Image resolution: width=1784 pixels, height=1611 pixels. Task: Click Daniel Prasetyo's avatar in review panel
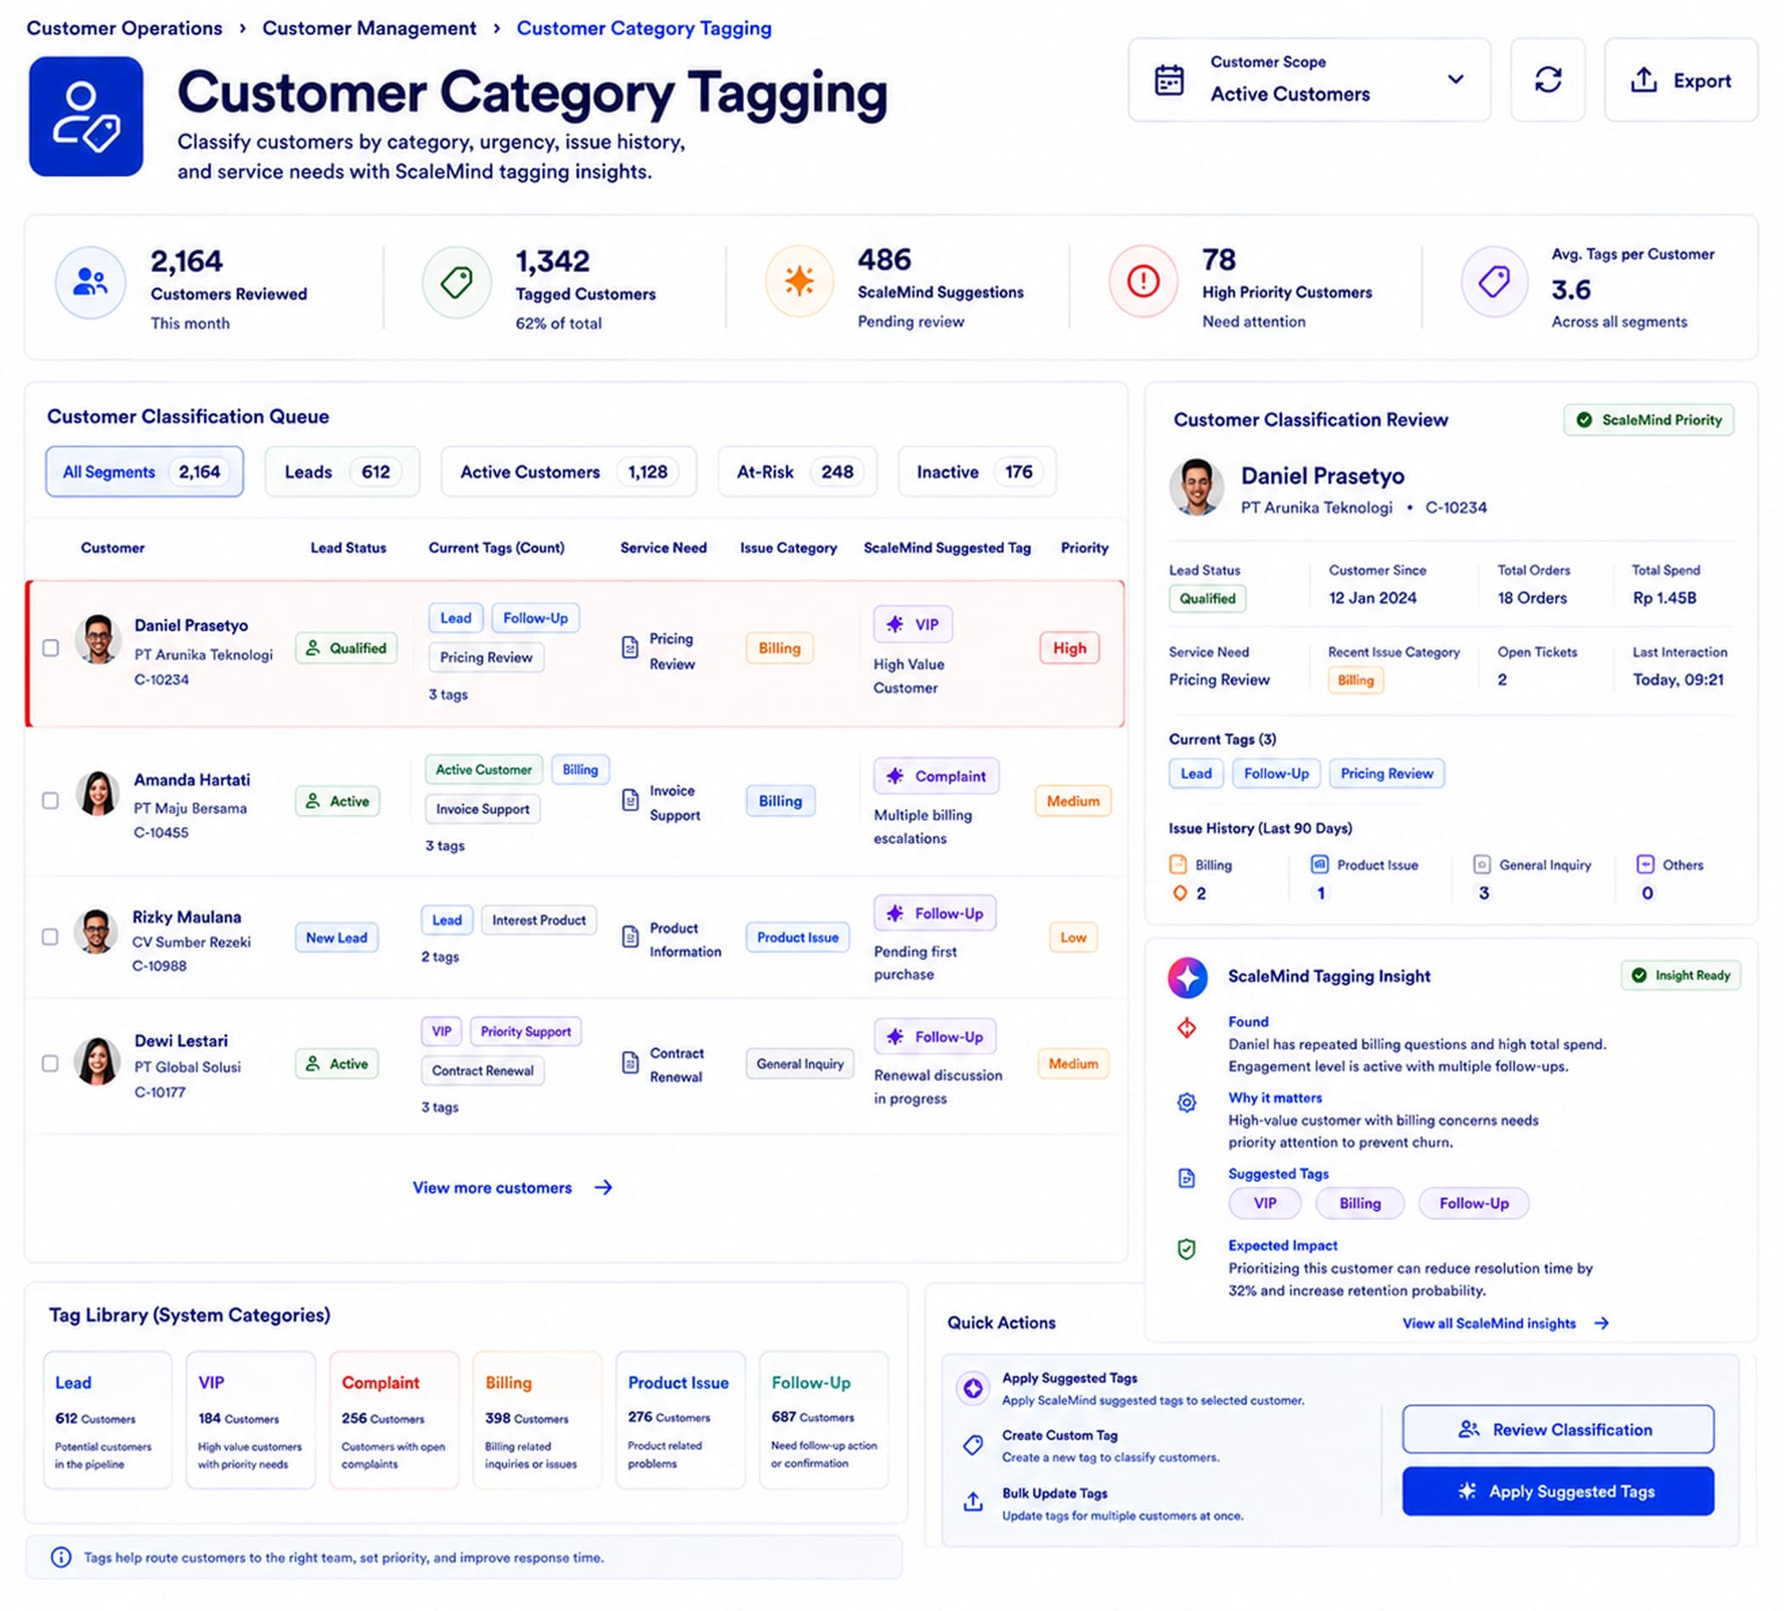coord(1196,487)
